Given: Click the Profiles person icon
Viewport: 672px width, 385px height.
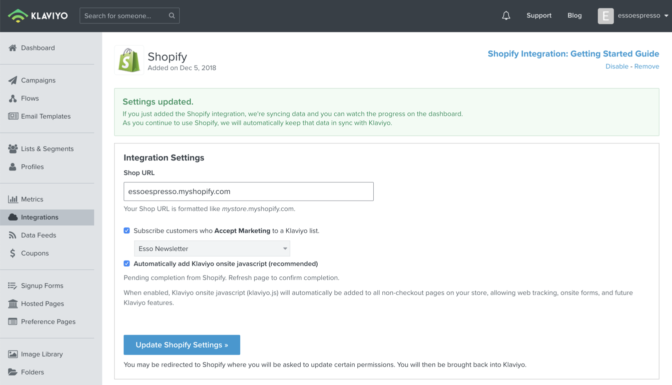Looking at the screenshot, I should pyautogui.click(x=13, y=167).
